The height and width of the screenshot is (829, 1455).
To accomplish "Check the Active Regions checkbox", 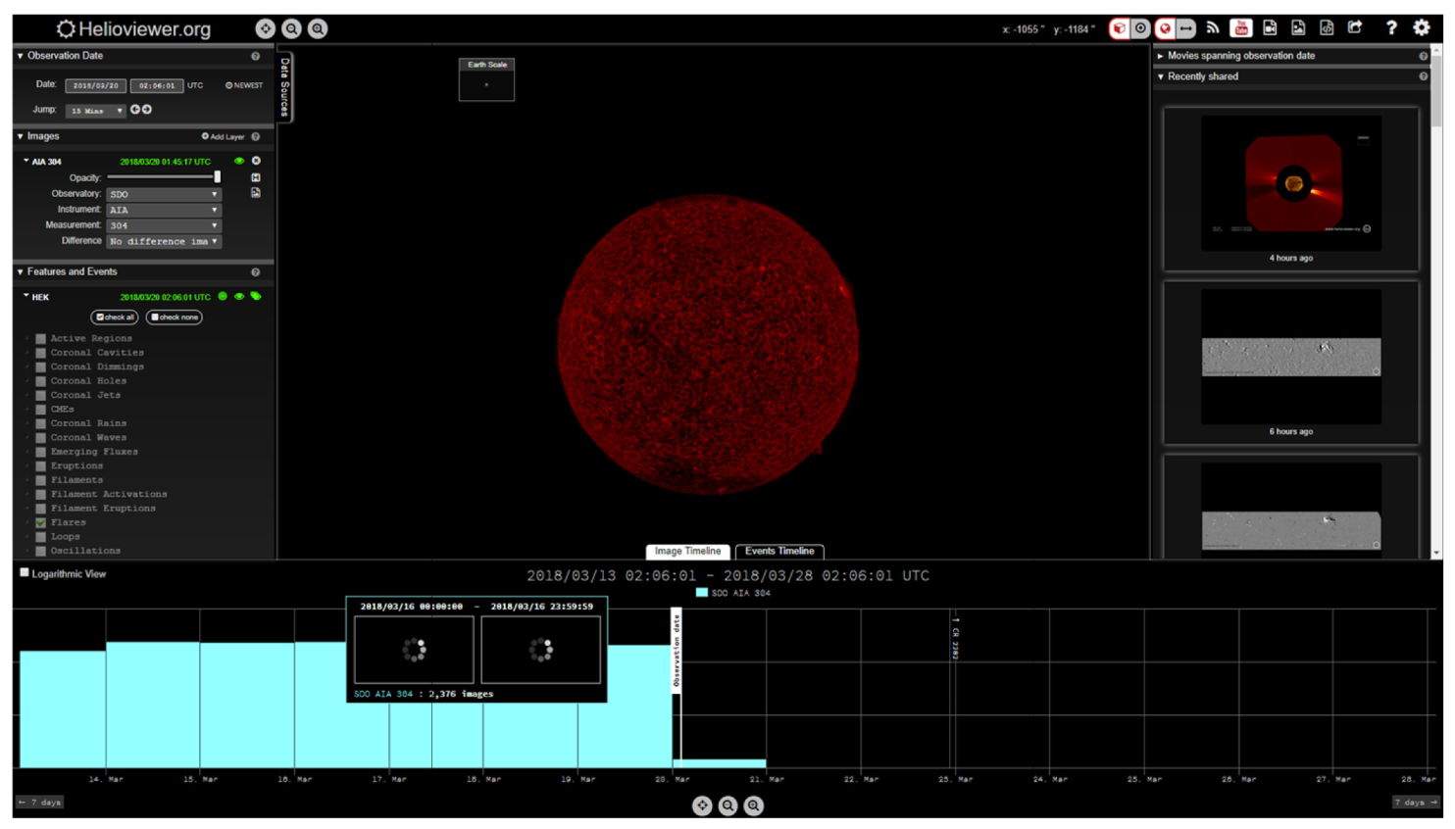I will point(41,339).
